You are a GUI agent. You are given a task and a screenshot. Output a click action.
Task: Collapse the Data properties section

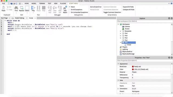coord(118,80)
